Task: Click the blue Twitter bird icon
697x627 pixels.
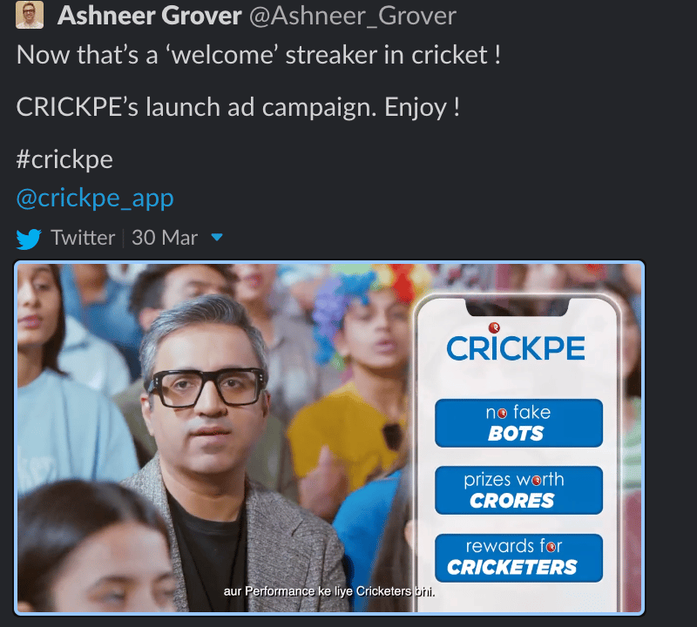Action: pyautogui.click(x=29, y=239)
